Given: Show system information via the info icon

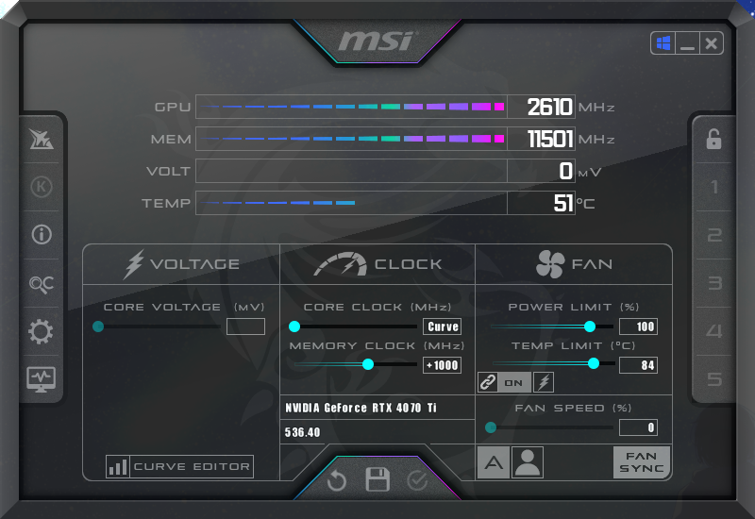Looking at the screenshot, I should (42, 234).
